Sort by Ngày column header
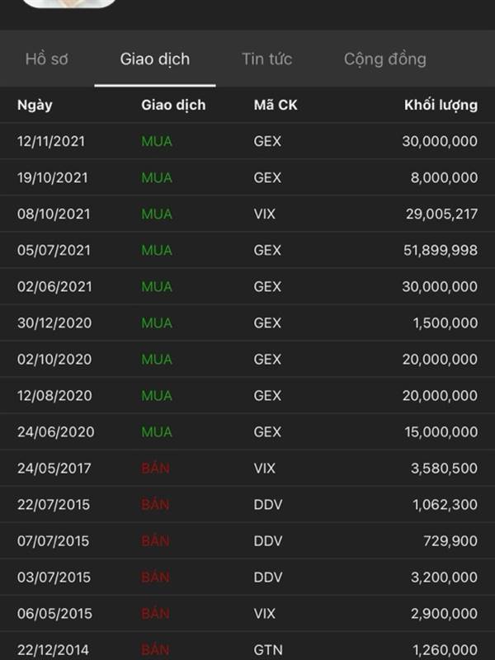Screen dimensions: 495x660 coord(35,105)
